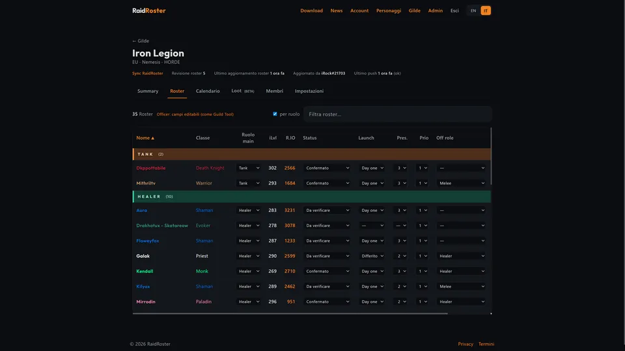Switch language to IT
Viewport: 625px width, 351px height.
pyautogui.click(x=486, y=11)
